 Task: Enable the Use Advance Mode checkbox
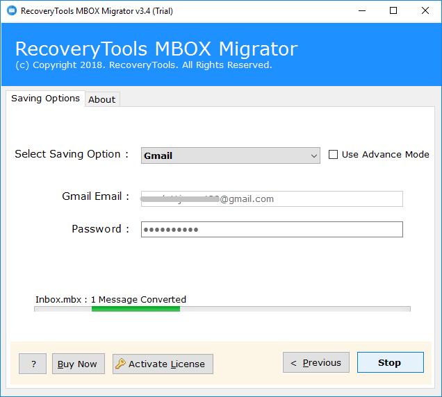333,154
